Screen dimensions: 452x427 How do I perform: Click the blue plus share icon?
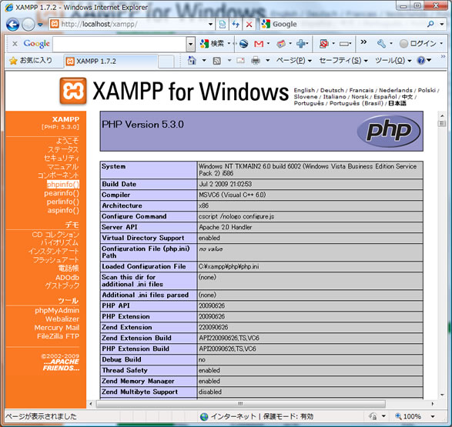[x=301, y=44]
